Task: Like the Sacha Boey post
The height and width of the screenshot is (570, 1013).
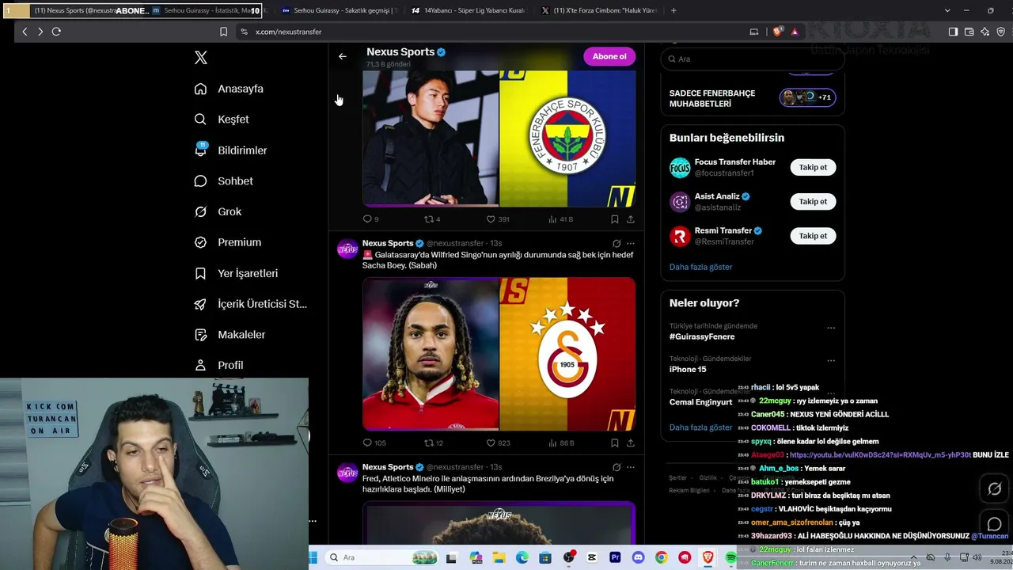Action: click(x=498, y=443)
